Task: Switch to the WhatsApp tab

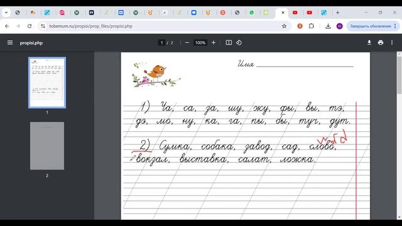Action: pos(251,13)
